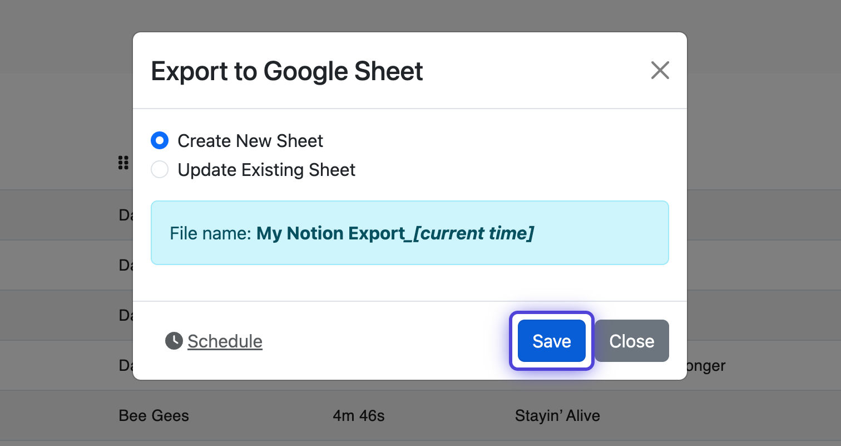Image resolution: width=841 pixels, height=446 pixels.
Task: Click the italic "[current time]" placeholder
Action: pyautogui.click(x=474, y=233)
